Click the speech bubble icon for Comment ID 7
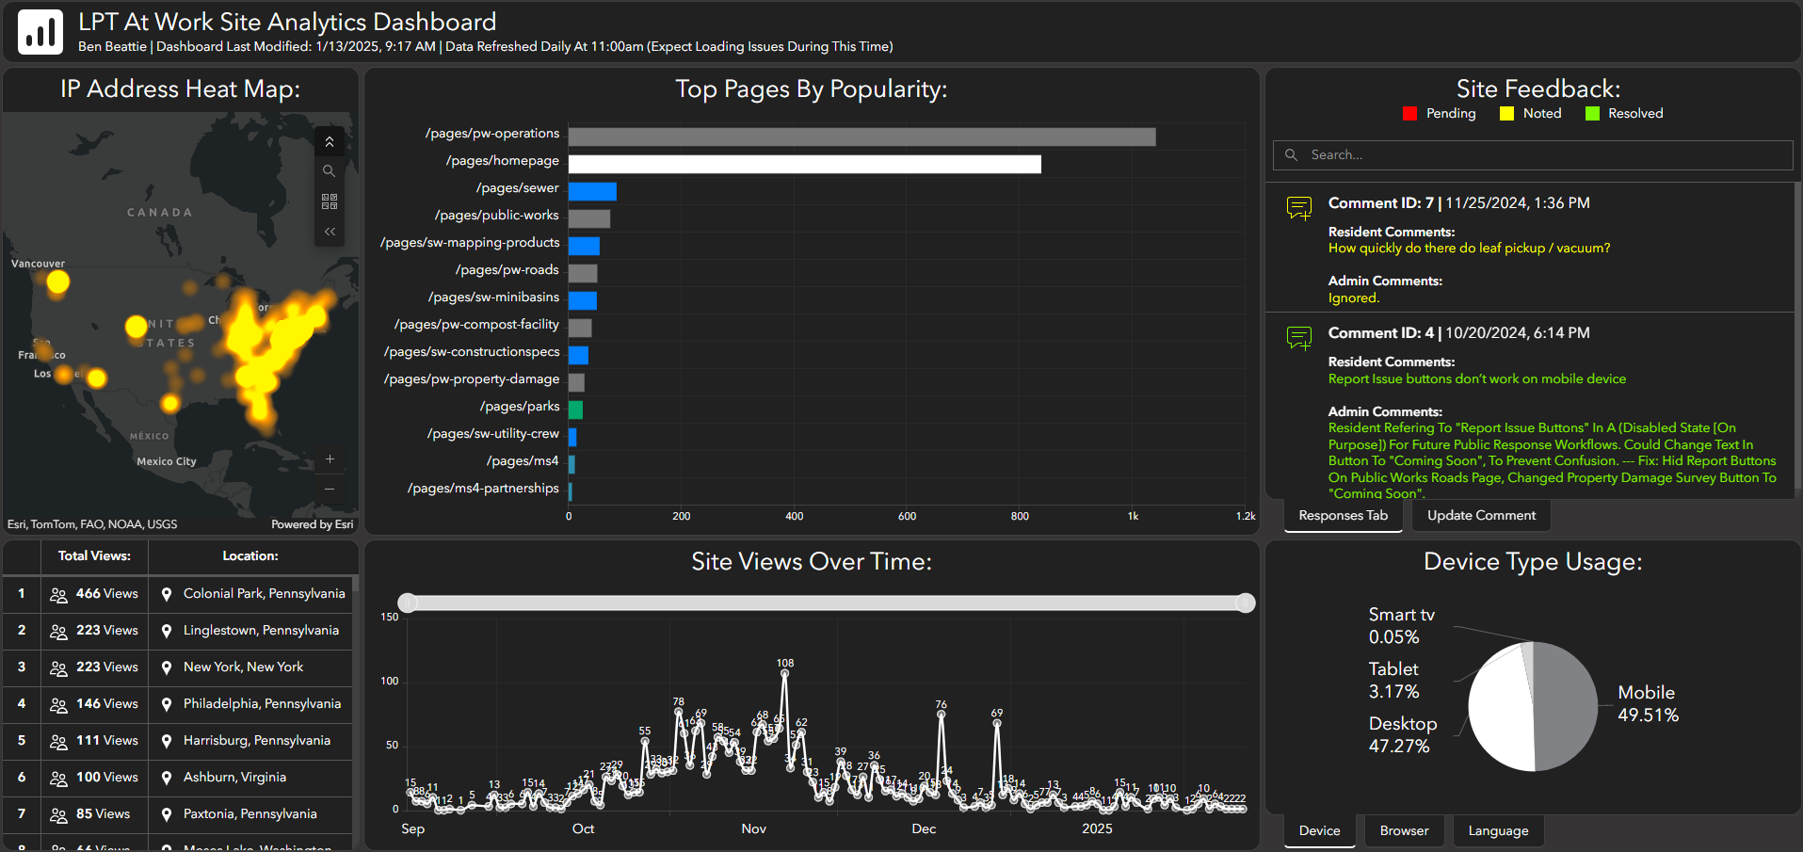This screenshot has height=852, width=1803. (x=1299, y=207)
